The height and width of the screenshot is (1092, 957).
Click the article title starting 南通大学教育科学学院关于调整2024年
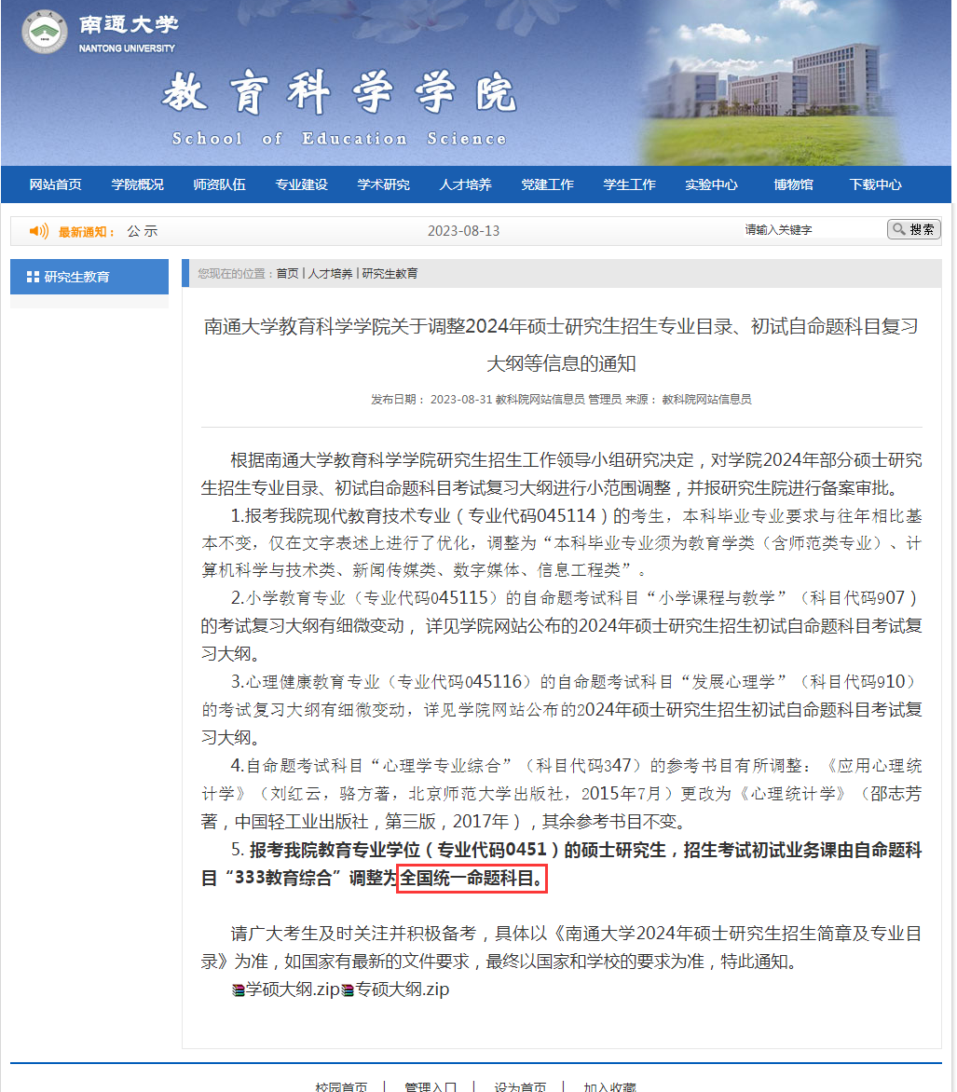tap(561, 345)
